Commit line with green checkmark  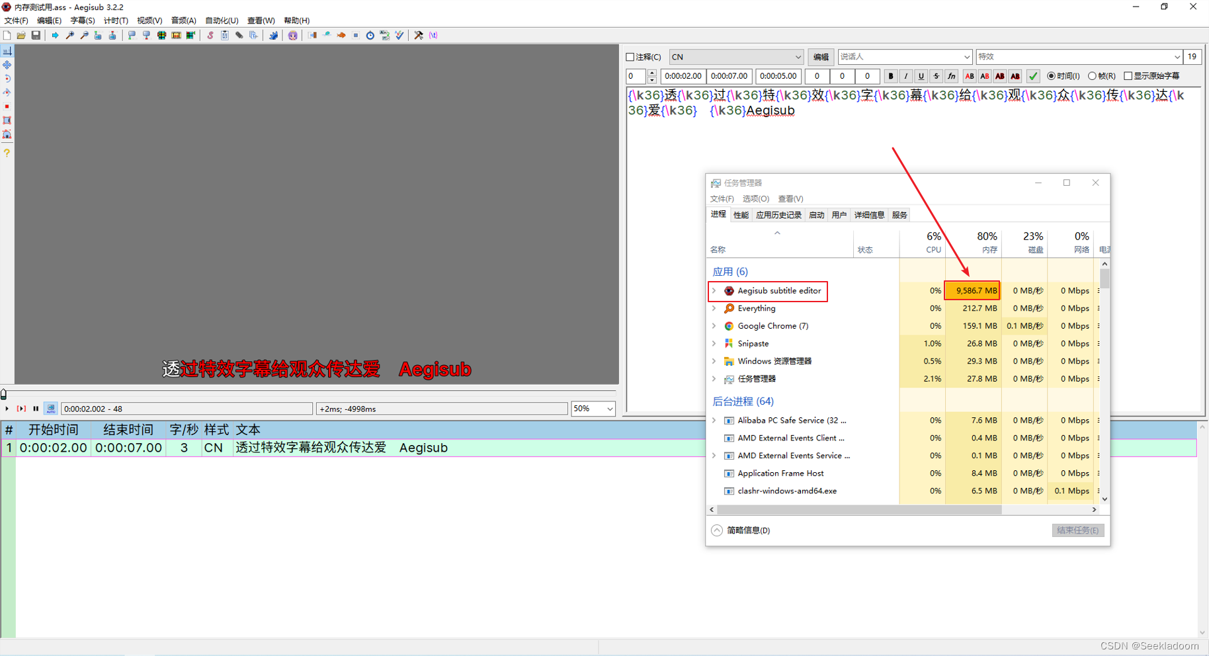[x=1032, y=76]
